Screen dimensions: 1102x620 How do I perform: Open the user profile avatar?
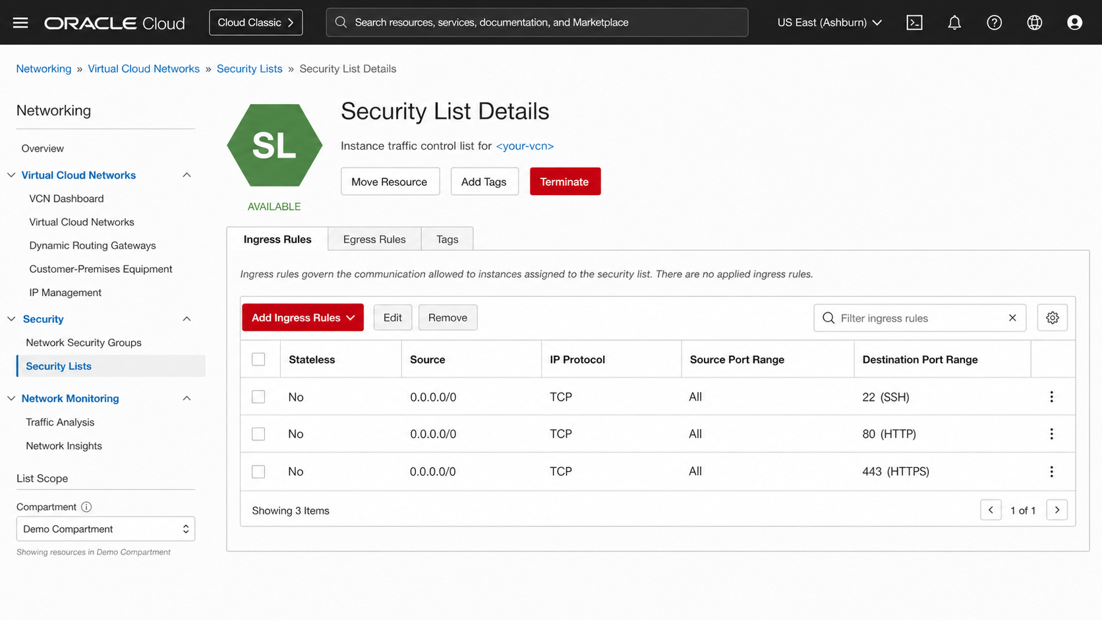(x=1074, y=22)
